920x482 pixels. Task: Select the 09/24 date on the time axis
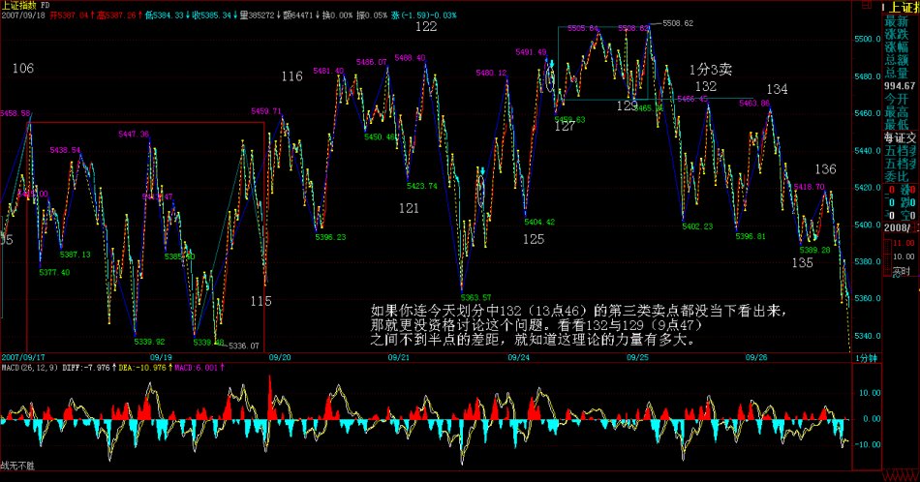[x=518, y=357]
